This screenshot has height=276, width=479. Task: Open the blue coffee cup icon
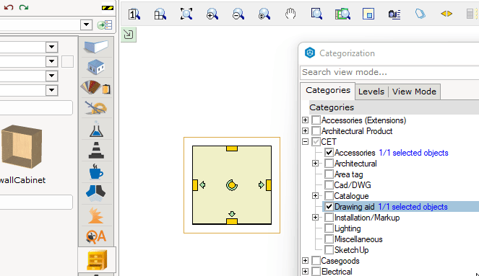click(x=96, y=172)
